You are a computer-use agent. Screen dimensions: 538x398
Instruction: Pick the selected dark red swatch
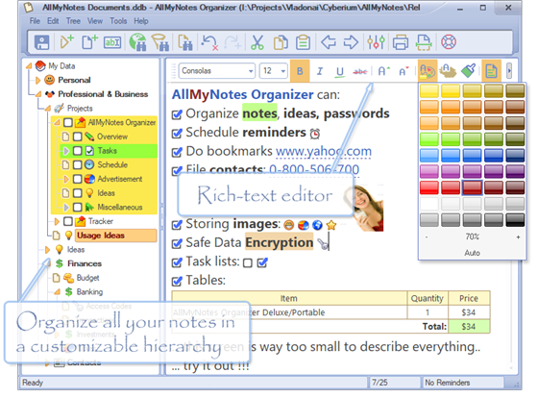coord(472,187)
